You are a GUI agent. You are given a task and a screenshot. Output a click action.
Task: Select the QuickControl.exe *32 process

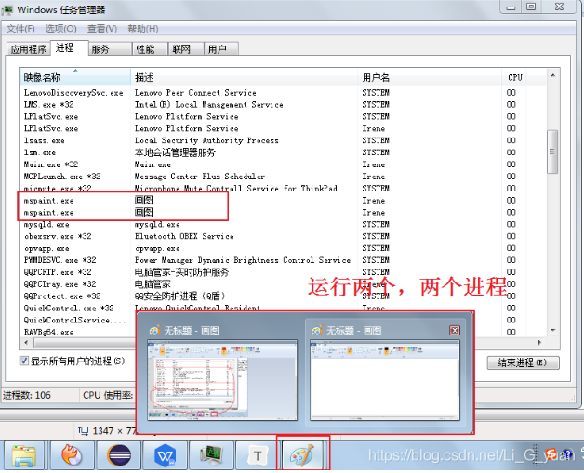[x=283, y=309]
